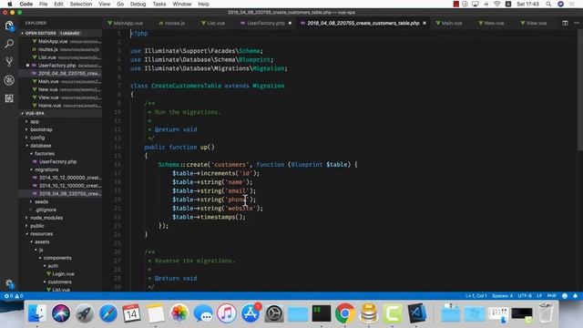Click the Ln 1, Col 1 status entry
Screen dimensions: 583x328
tap(476, 296)
